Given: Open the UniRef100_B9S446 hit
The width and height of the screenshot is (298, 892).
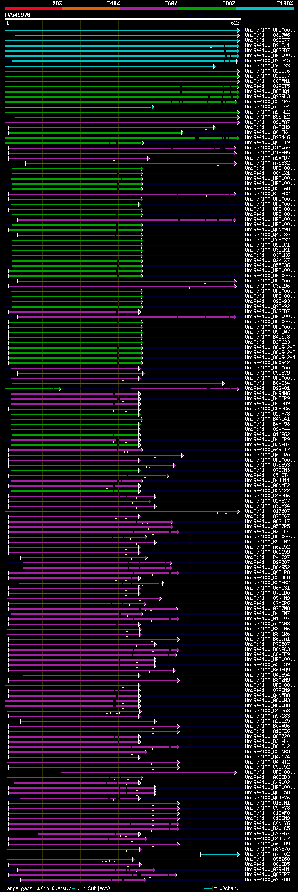Looking at the screenshot, I should pos(267,138).
